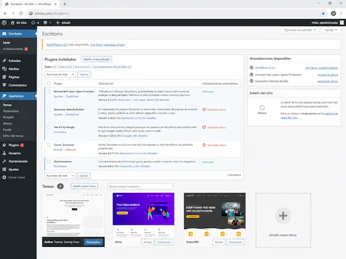Click top Aplicar button

pyautogui.click(x=84, y=74)
